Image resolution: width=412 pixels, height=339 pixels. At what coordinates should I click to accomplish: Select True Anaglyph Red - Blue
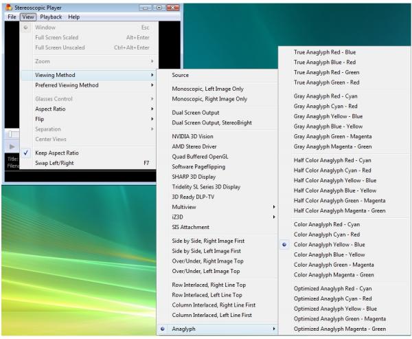(x=344, y=52)
